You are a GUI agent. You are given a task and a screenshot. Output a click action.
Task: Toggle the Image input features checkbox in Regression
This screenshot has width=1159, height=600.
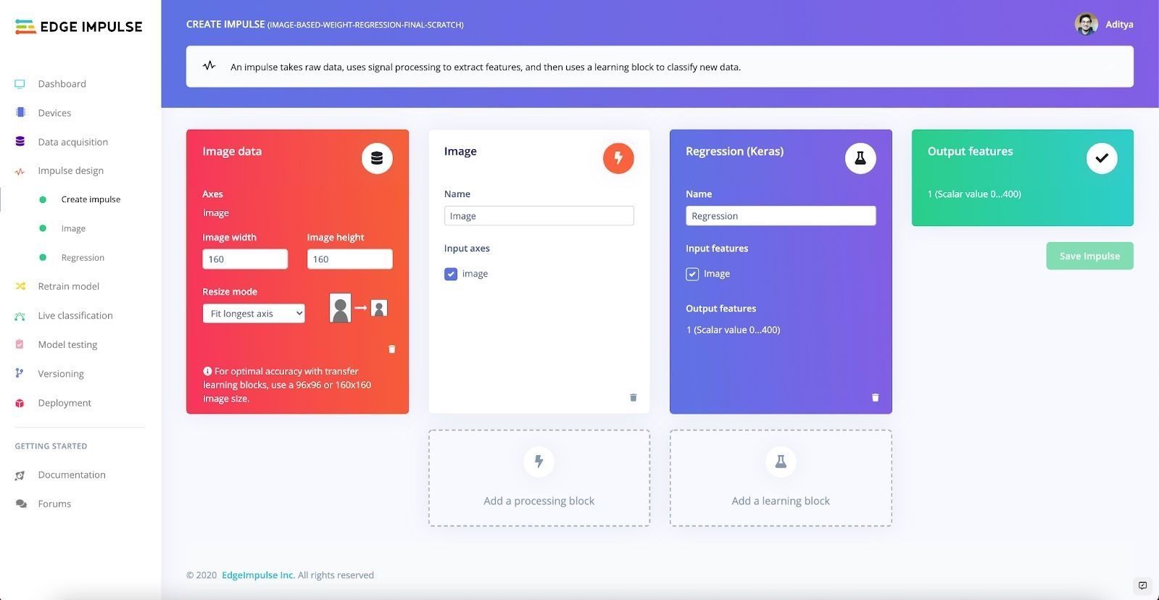692,274
